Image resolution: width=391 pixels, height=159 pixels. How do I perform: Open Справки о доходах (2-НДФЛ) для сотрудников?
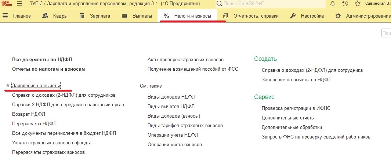[x=64, y=95]
